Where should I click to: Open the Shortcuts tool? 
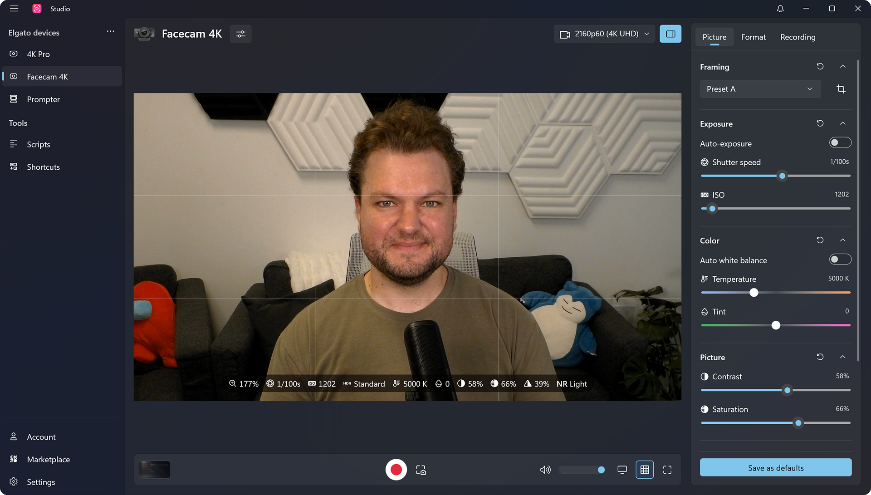click(62, 167)
